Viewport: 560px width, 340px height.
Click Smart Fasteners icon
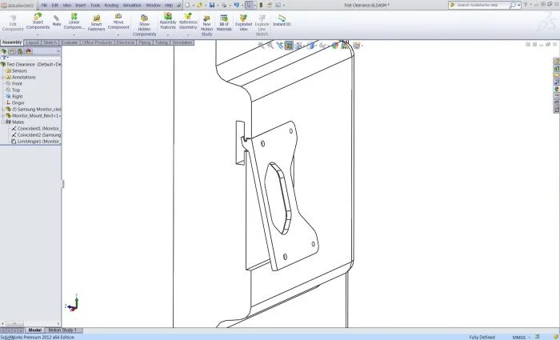[96, 22]
